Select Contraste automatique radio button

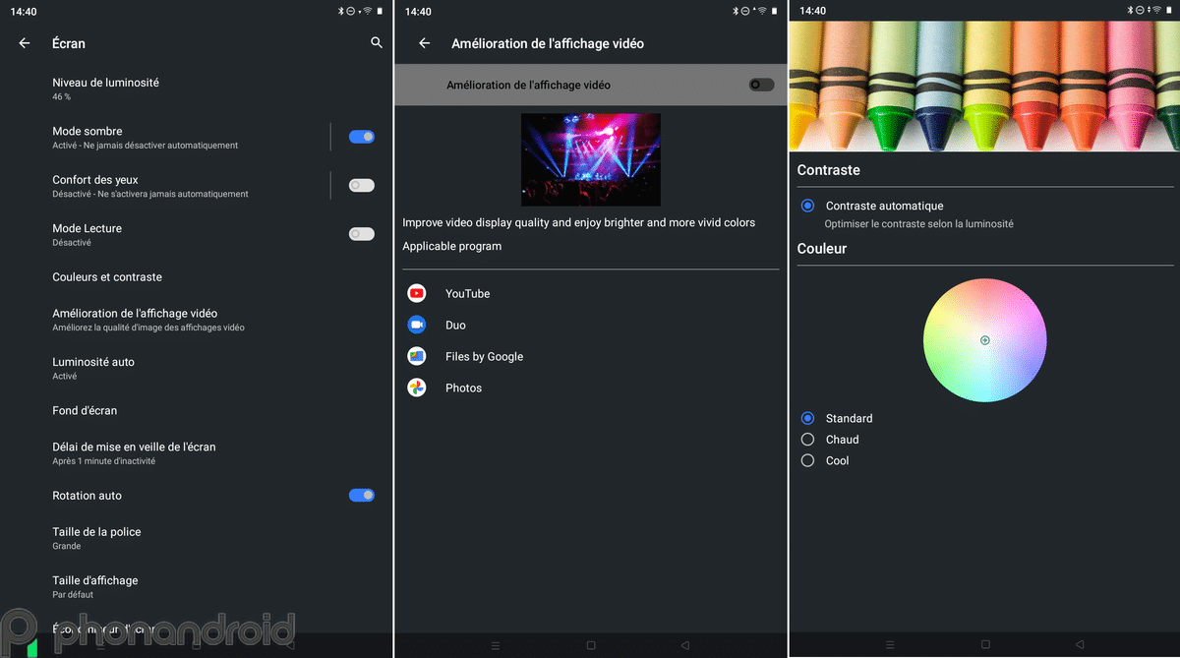coord(807,206)
